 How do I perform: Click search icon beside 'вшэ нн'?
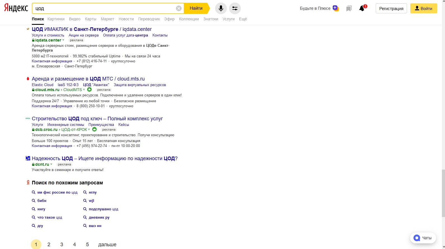tap(85, 226)
